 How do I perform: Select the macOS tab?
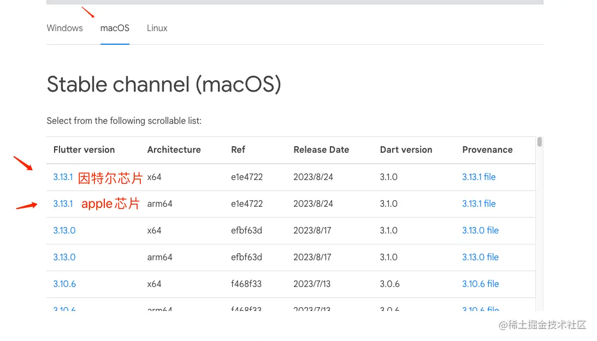pyautogui.click(x=115, y=28)
